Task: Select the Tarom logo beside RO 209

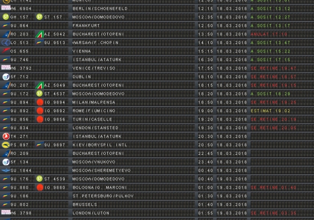Action: pyautogui.click(x=6, y=153)
